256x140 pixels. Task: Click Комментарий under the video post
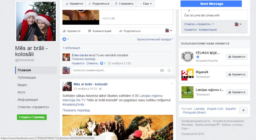pos(100,31)
